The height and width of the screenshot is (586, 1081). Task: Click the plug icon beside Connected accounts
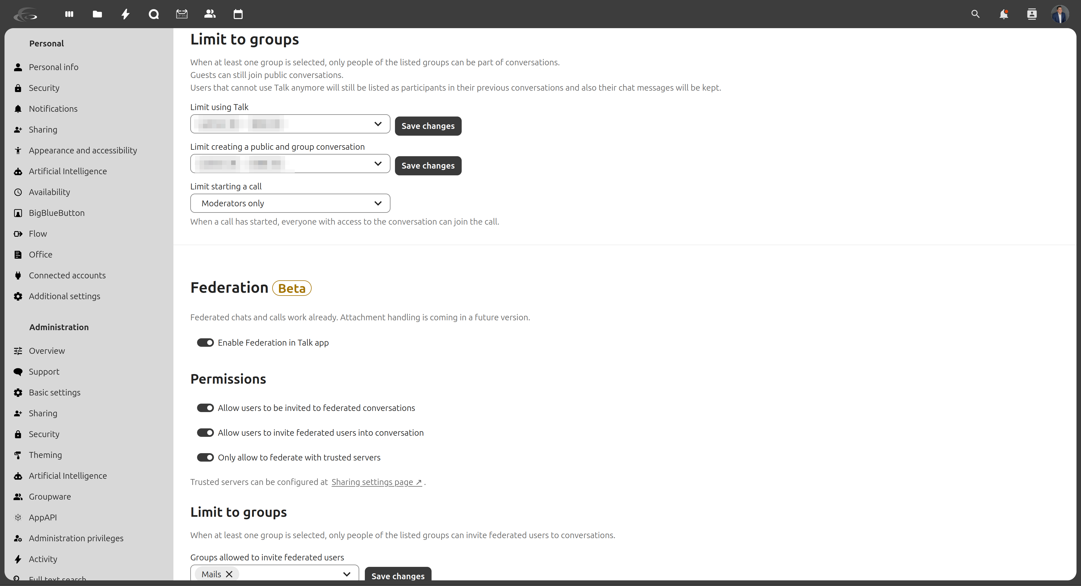click(x=18, y=276)
